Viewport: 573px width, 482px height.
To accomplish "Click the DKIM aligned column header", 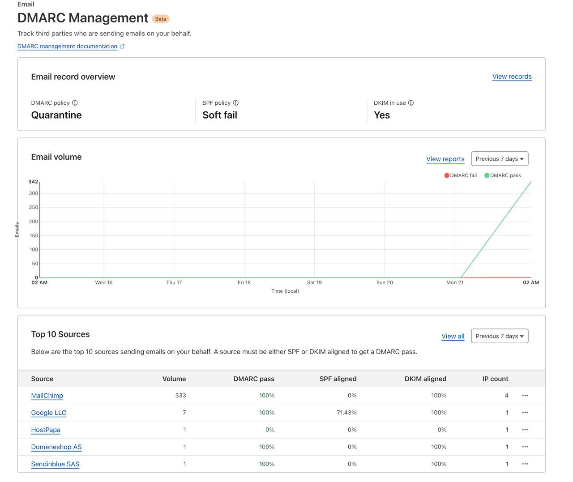I will tap(425, 379).
